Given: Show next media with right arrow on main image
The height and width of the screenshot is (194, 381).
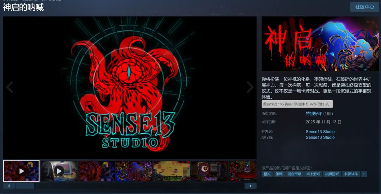Looking at the screenshot, I should (250, 87).
